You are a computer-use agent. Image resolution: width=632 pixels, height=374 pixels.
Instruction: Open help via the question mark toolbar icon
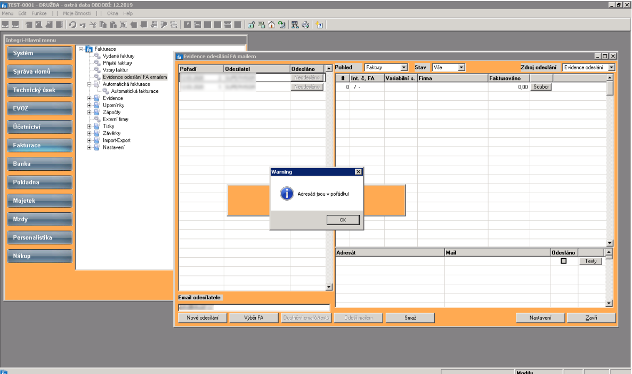319,25
